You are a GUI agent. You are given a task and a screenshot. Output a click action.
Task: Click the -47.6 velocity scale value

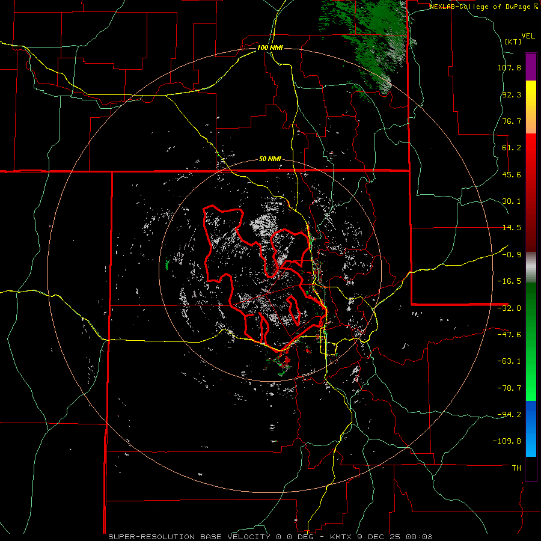point(509,335)
